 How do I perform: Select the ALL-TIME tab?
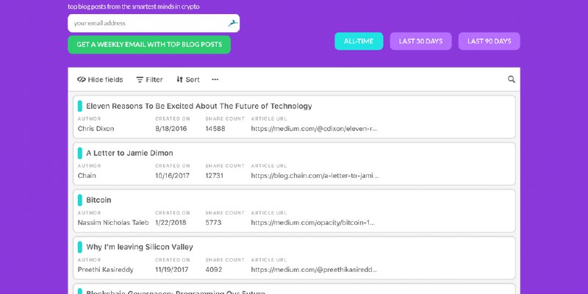(x=359, y=41)
